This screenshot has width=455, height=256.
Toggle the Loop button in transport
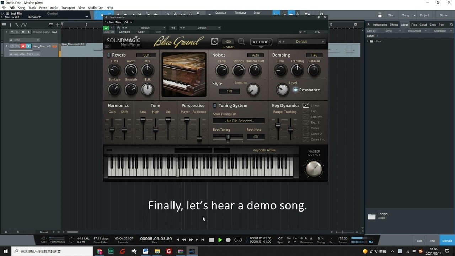click(238, 240)
